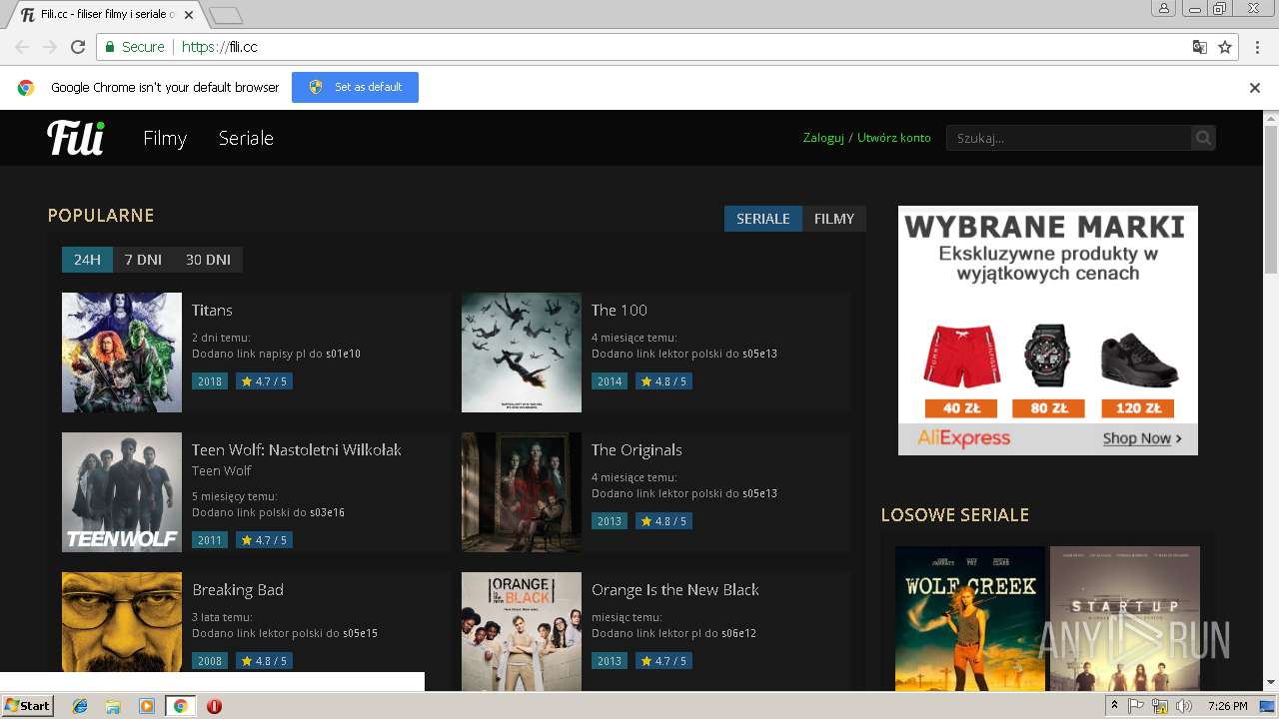Go back with the browser back arrow
The image size is (1279, 719).
click(x=22, y=47)
